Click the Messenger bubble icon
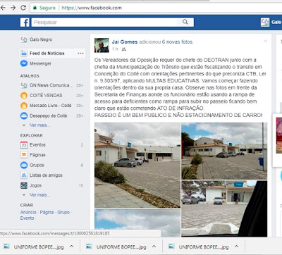 click(x=24, y=63)
